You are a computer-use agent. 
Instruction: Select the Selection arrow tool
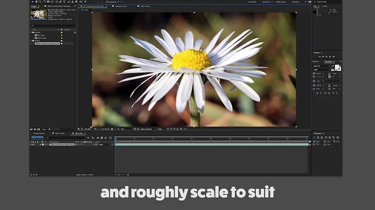click(x=33, y=2)
